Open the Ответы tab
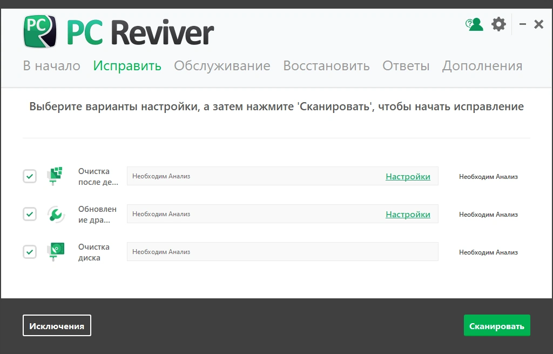This screenshot has width=553, height=354. pos(406,65)
